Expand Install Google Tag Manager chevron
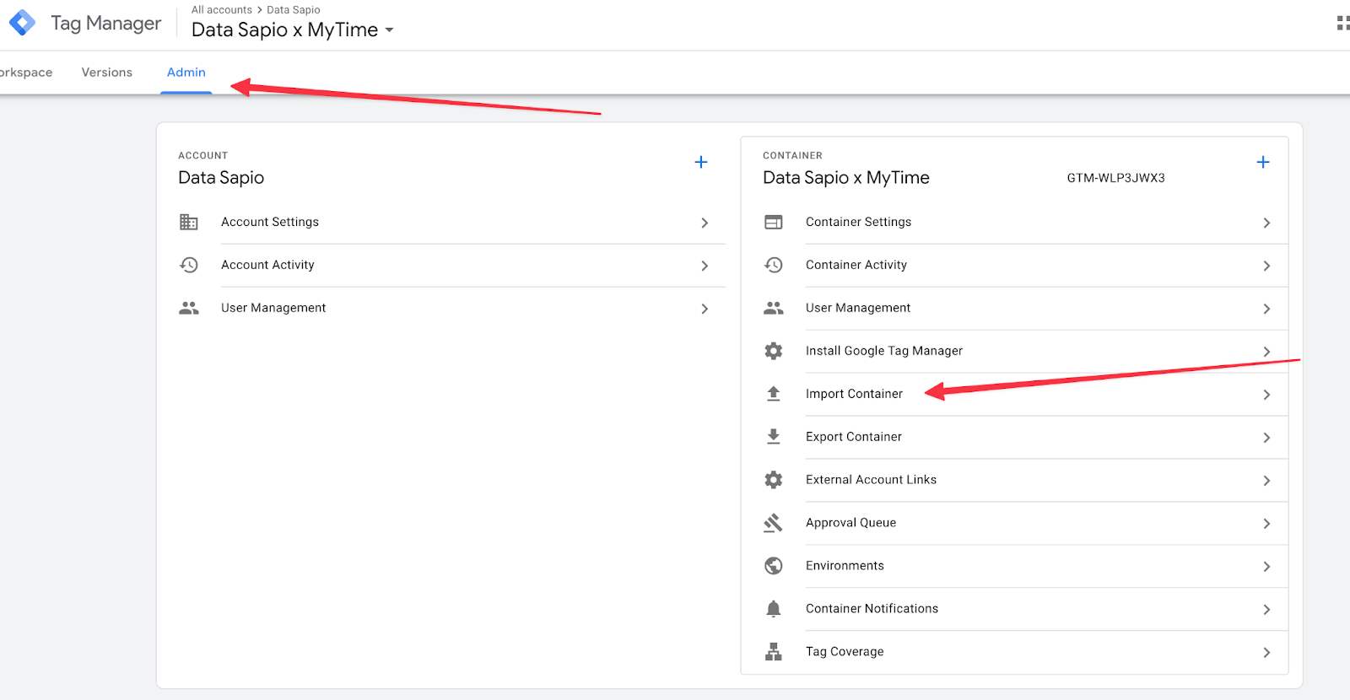The width and height of the screenshot is (1350, 700). click(x=1266, y=352)
